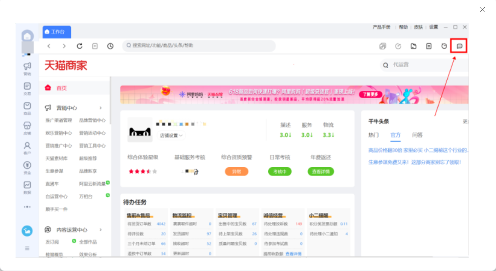The height and width of the screenshot is (271, 496).
Task: Open 商品 icon in the sidebar
Action: pos(27,108)
